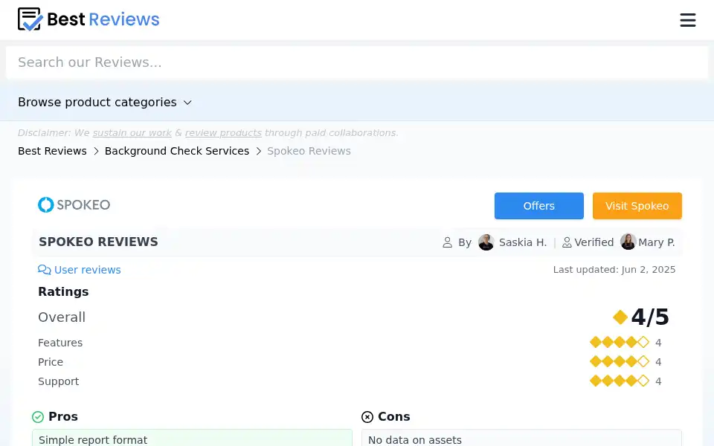Screen dimensions: 714x446
Task: Click the blue Offers button
Action: pyautogui.click(x=538, y=206)
